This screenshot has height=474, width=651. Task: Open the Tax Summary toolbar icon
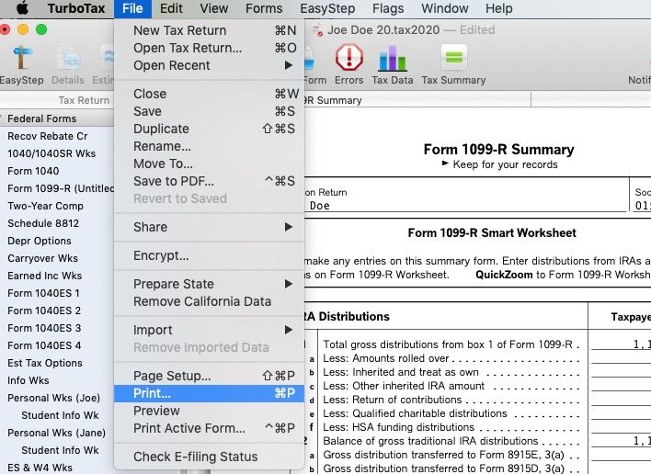454,57
